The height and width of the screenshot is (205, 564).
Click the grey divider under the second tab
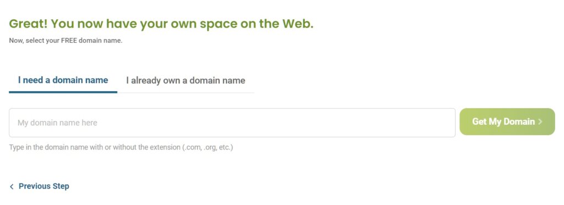tap(186, 93)
